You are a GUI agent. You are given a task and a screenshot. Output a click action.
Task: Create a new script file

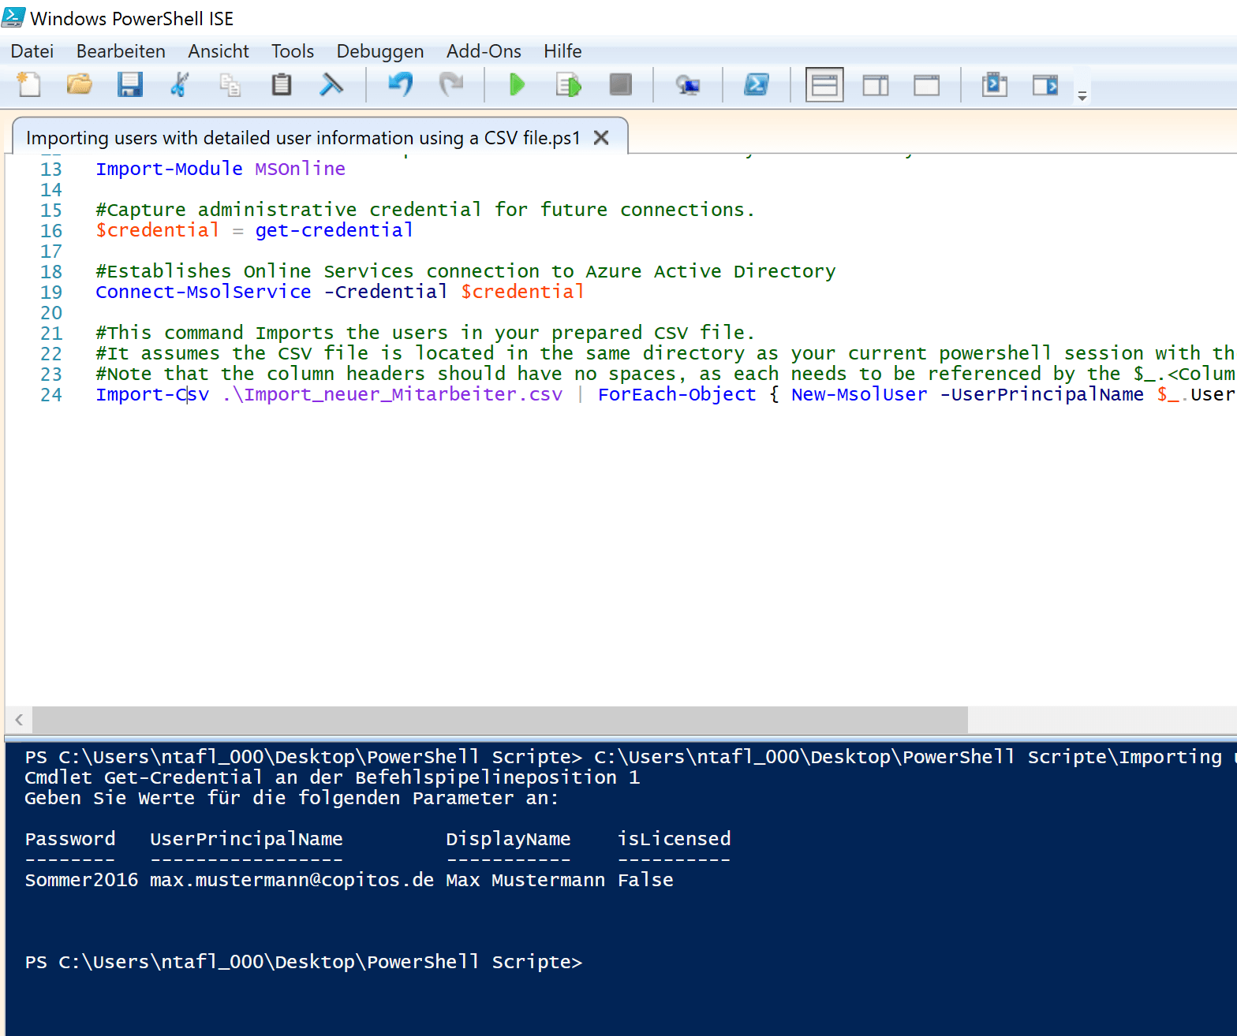pos(29,84)
